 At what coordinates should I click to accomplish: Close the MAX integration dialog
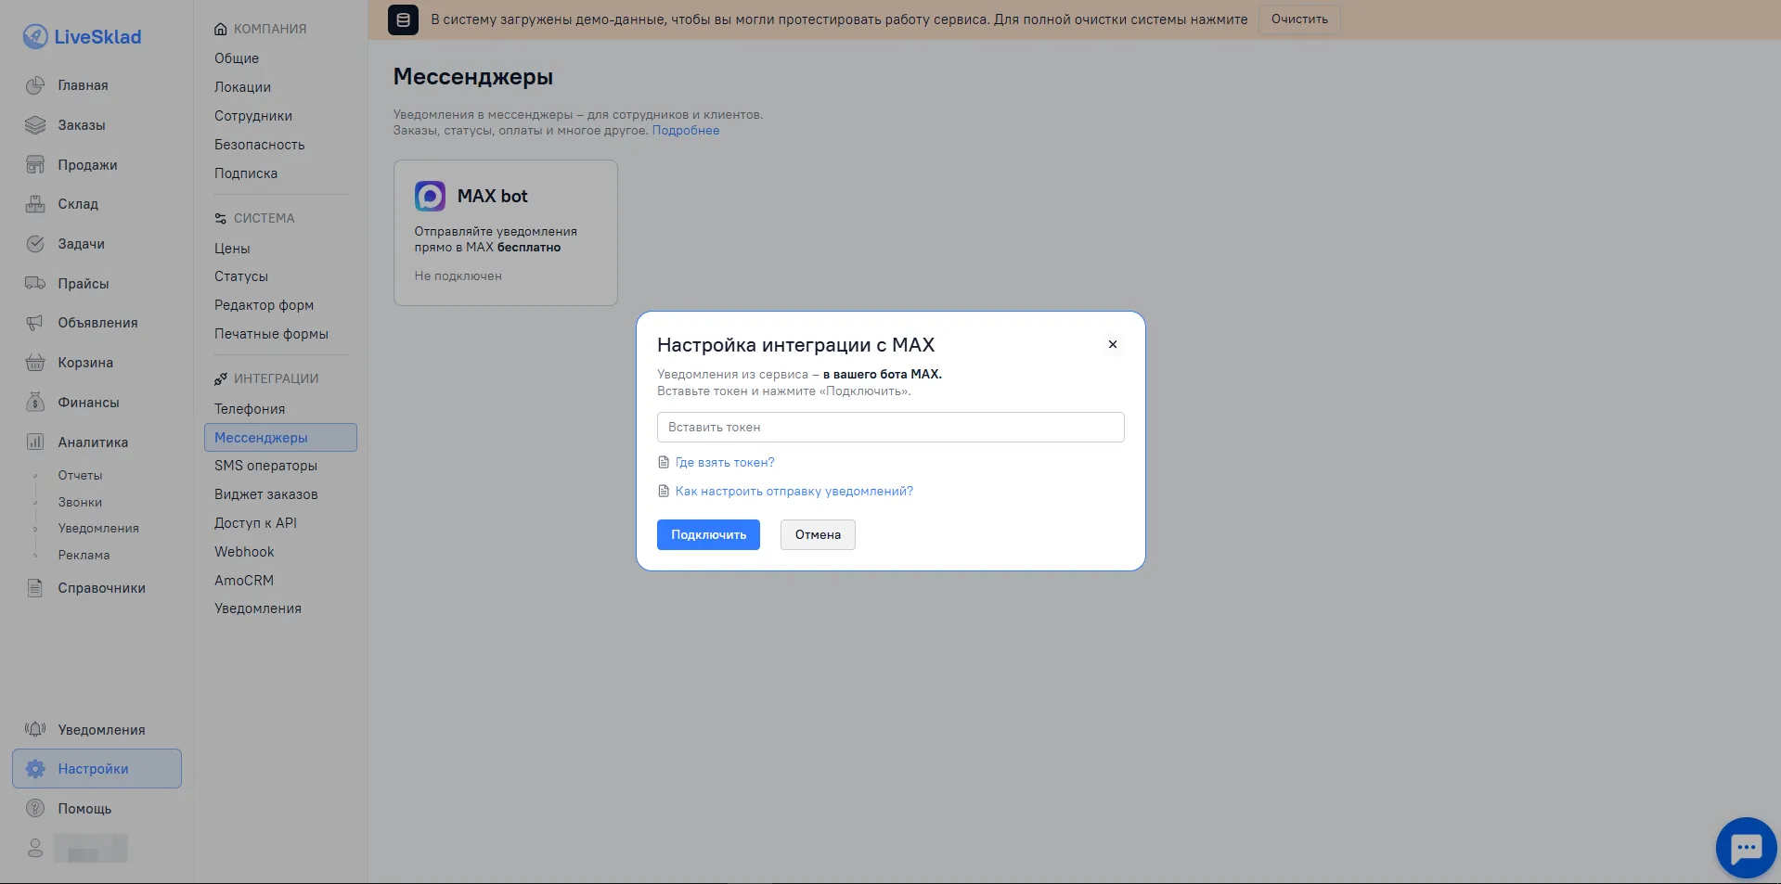(x=1113, y=344)
